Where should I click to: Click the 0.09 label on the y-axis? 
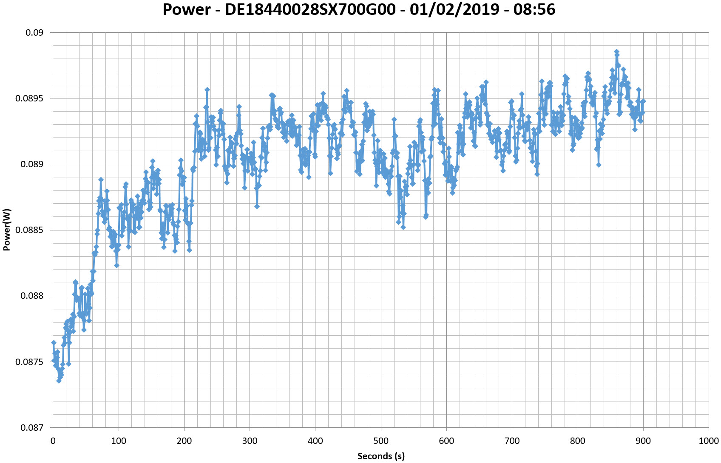34,33
